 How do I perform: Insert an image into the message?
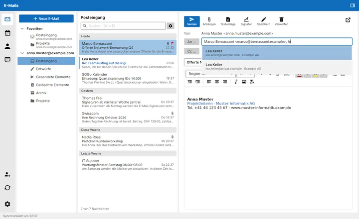pos(244,82)
